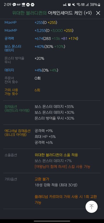
Task: Tap the muted sound status icon
Action: pyautogui.click(x=74, y=5)
